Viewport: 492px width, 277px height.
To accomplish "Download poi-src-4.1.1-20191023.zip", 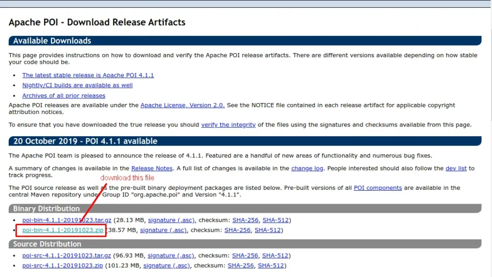I will tap(62, 265).
